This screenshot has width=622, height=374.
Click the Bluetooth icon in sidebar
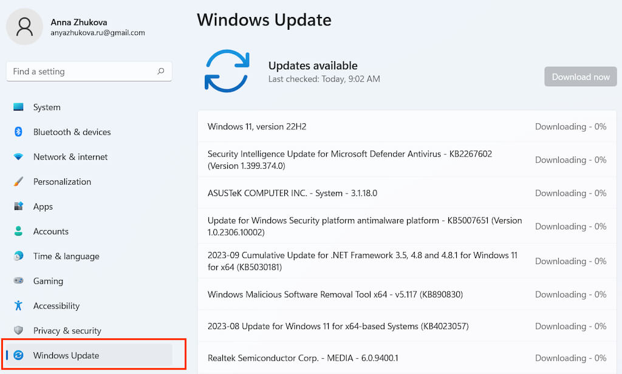pos(19,132)
